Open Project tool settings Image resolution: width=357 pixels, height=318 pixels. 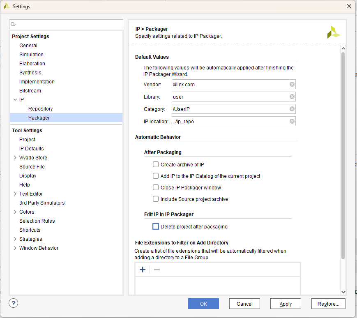coord(27,140)
